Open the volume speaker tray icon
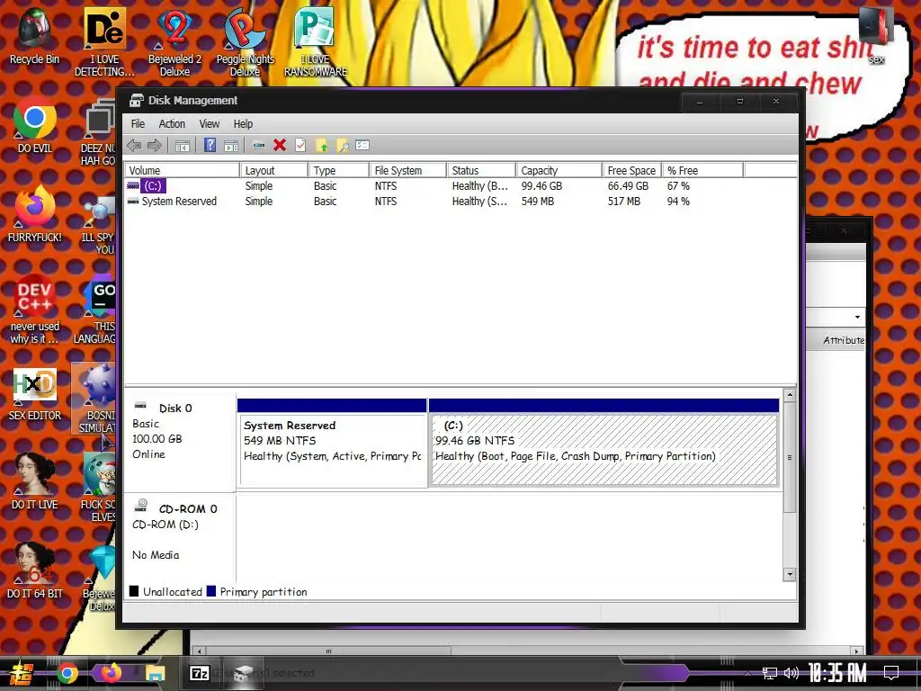This screenshot has width=921, height=691. pos(791,673)
